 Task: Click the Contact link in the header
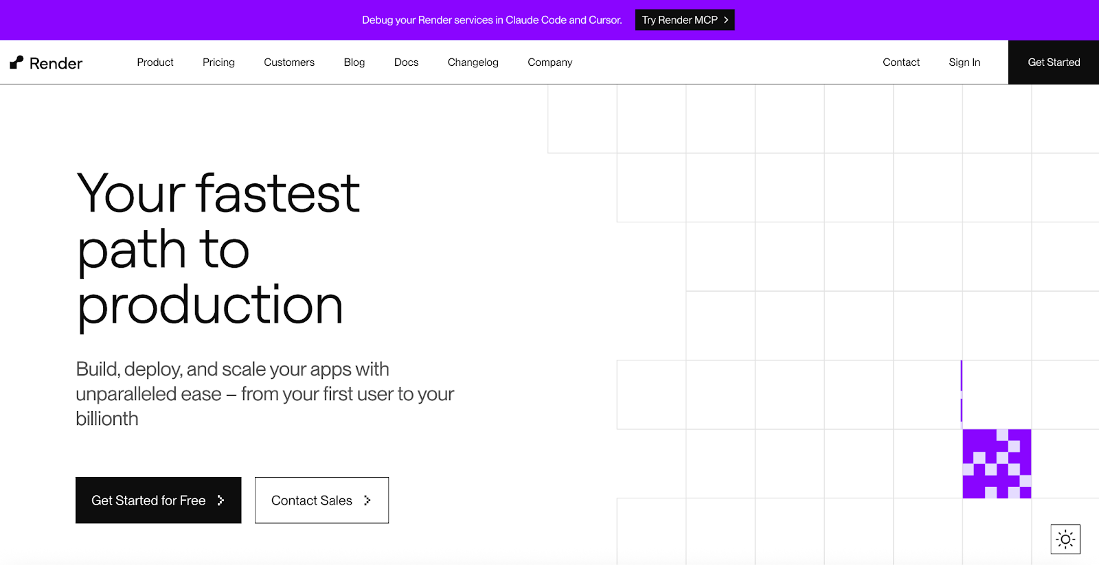pyautogui.click(x=900, y=62)
